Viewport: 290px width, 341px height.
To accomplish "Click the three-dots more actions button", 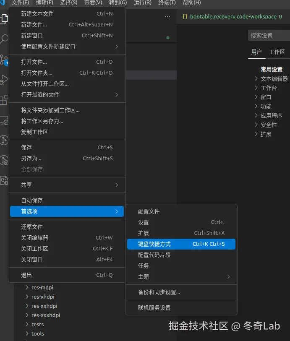I will pyautogui.click(x=167, y=17).
